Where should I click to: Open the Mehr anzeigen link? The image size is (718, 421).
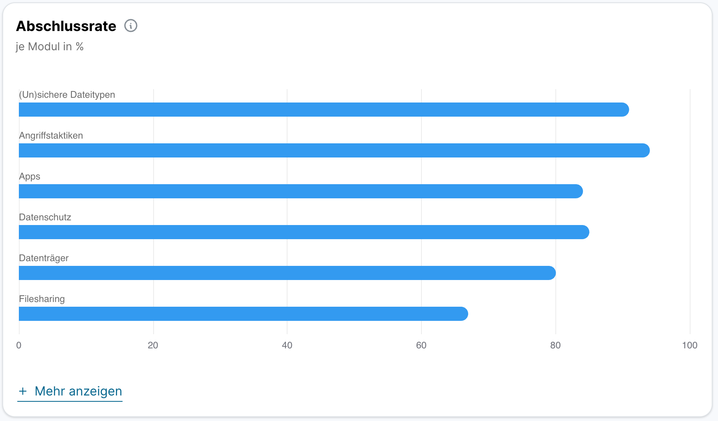click(x=78, y=391)
